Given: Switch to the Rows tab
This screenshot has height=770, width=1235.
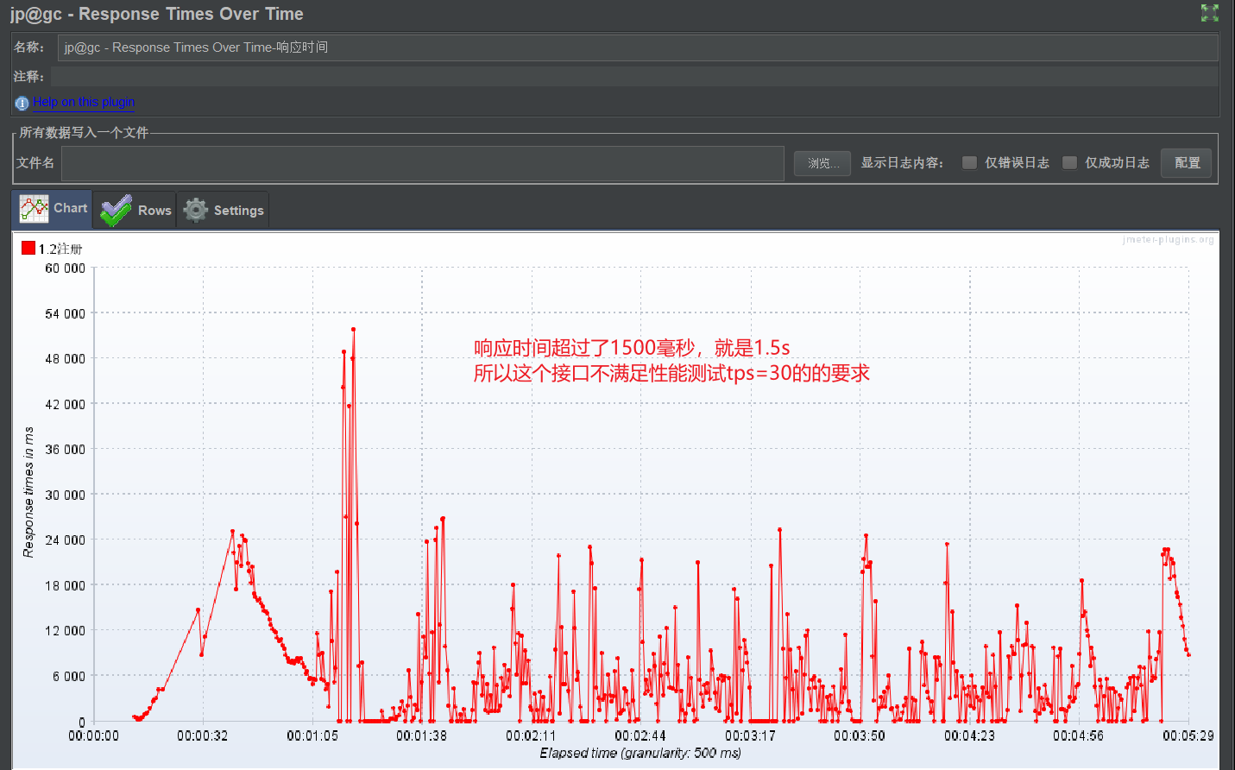Looking at the screenshot, I should (x=135, y=210).
